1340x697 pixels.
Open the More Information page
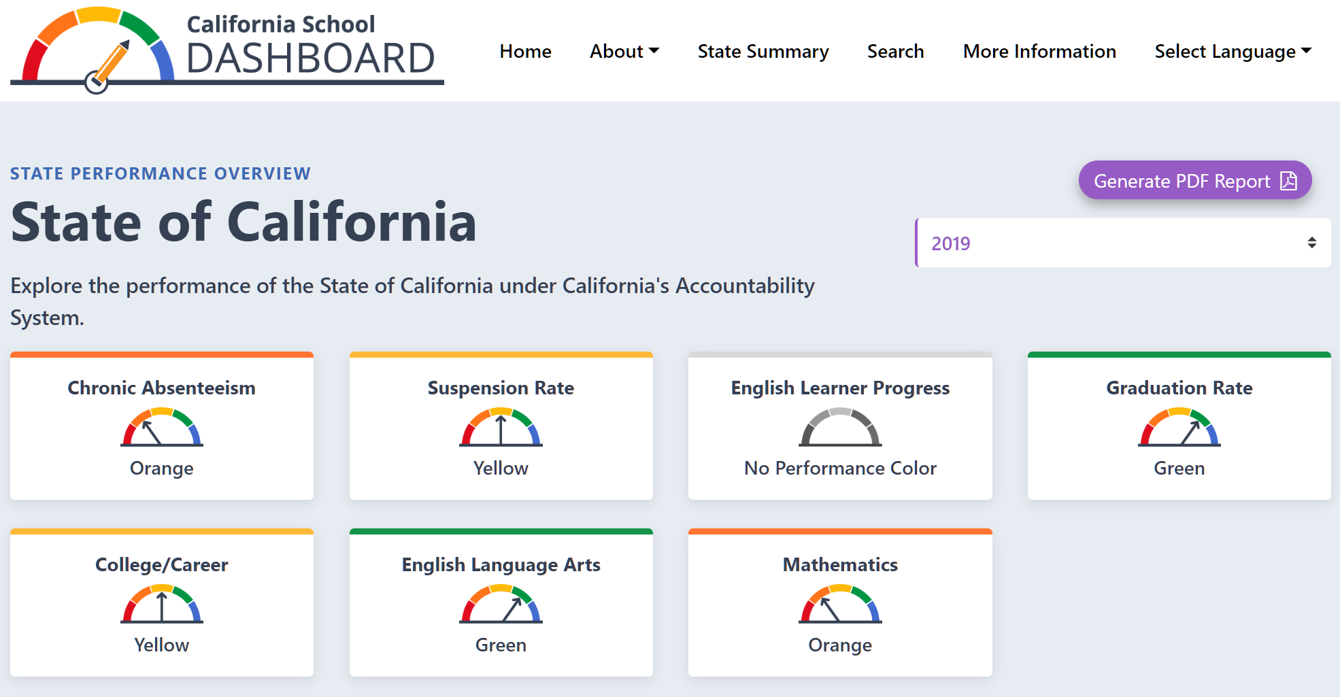click(x=1039, y=52)
